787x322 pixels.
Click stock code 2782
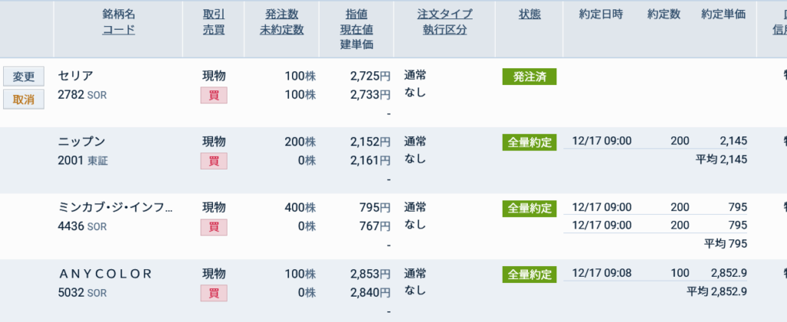71,94
